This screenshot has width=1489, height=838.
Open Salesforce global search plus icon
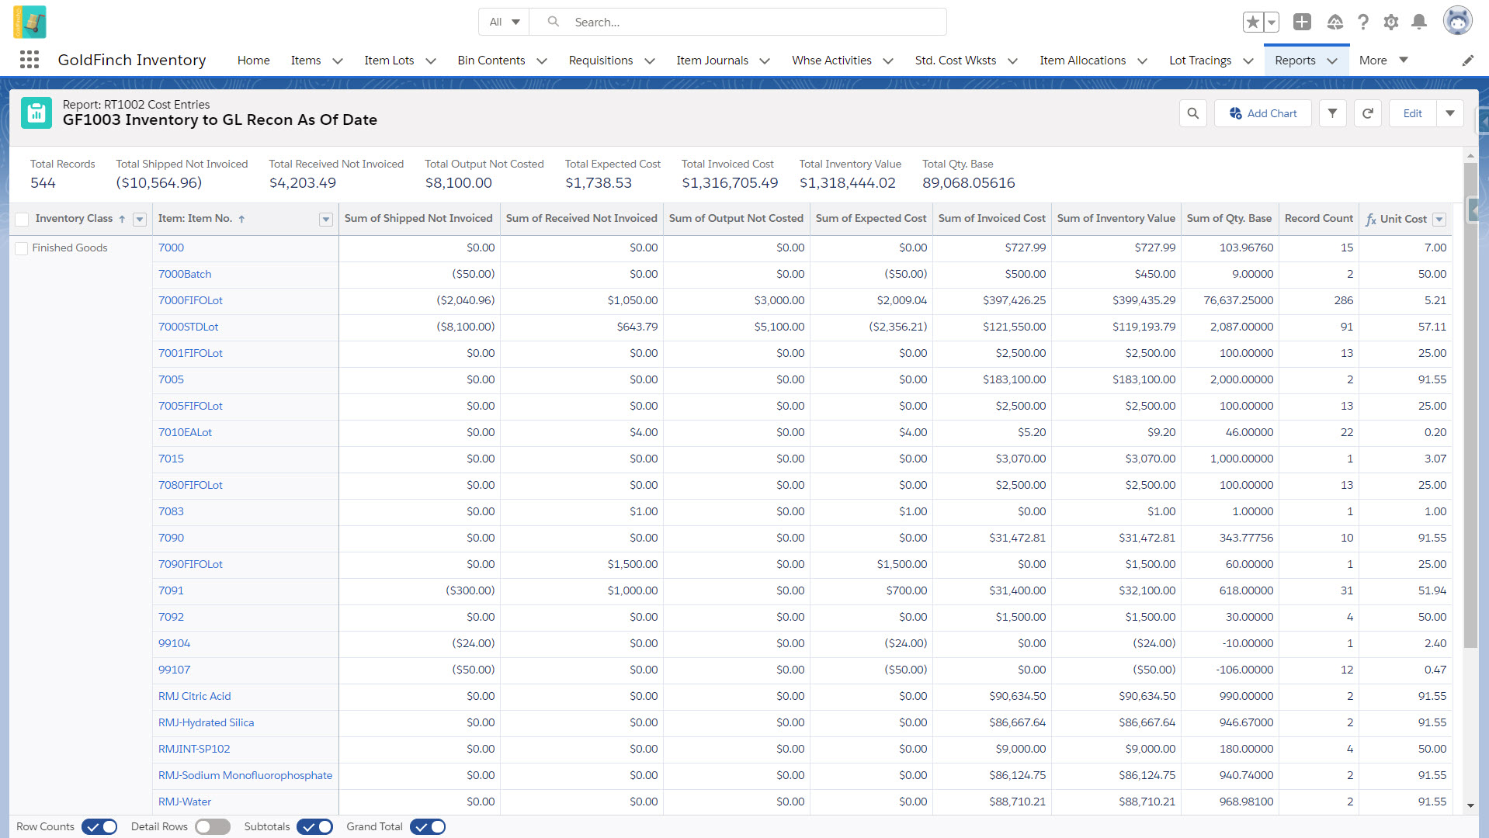point(1302,22)
